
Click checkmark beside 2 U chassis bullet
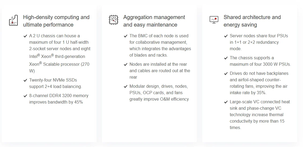point(25,36)
